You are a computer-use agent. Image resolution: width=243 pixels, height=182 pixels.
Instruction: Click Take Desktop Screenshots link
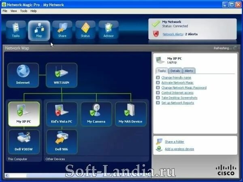click(x=179, y=97)
